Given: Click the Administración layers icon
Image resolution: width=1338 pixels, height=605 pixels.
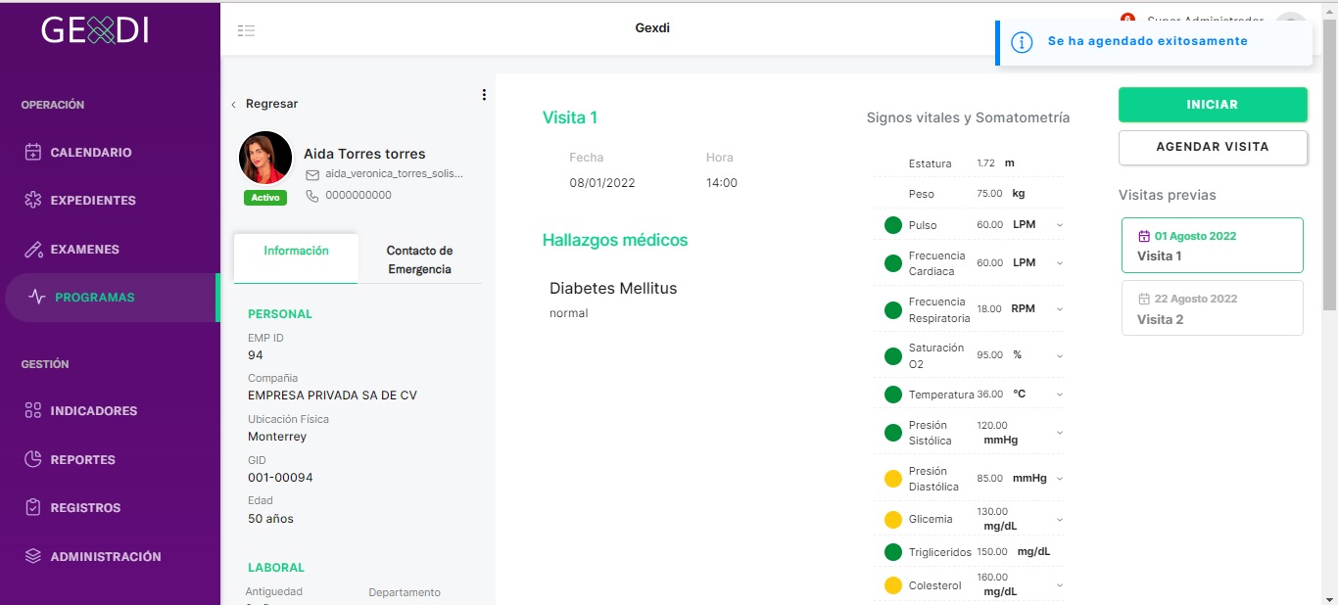Looking at the screenshot, I should pos(33,557).
